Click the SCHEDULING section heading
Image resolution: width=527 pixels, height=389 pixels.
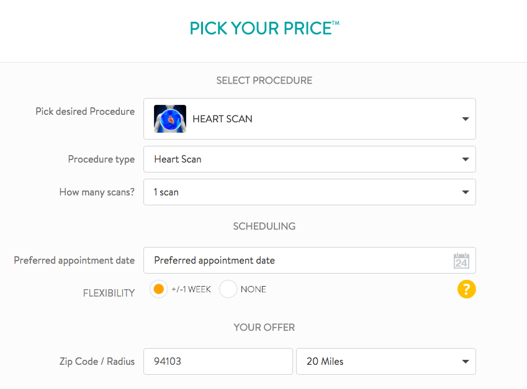(x=264, y=226)
